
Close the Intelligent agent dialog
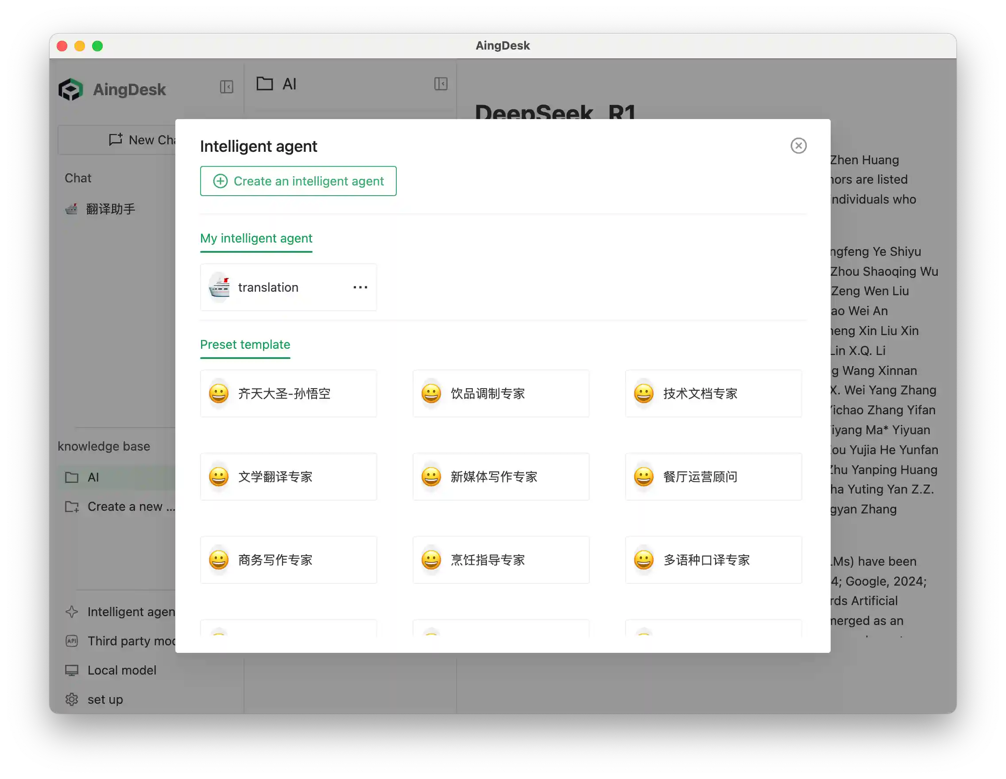pos(799,146)
